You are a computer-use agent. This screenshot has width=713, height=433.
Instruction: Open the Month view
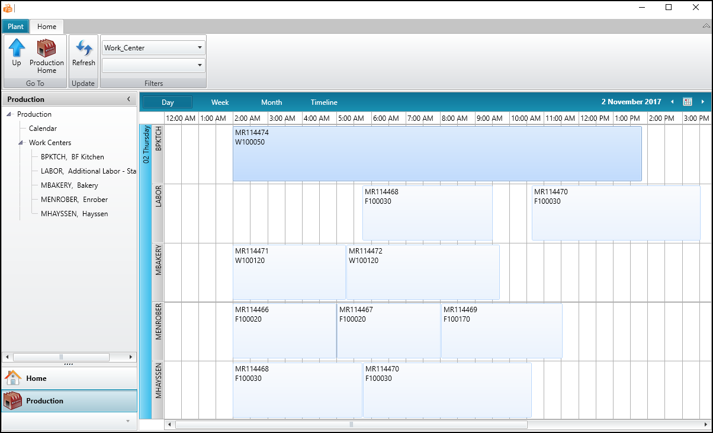tap(271, 101)
